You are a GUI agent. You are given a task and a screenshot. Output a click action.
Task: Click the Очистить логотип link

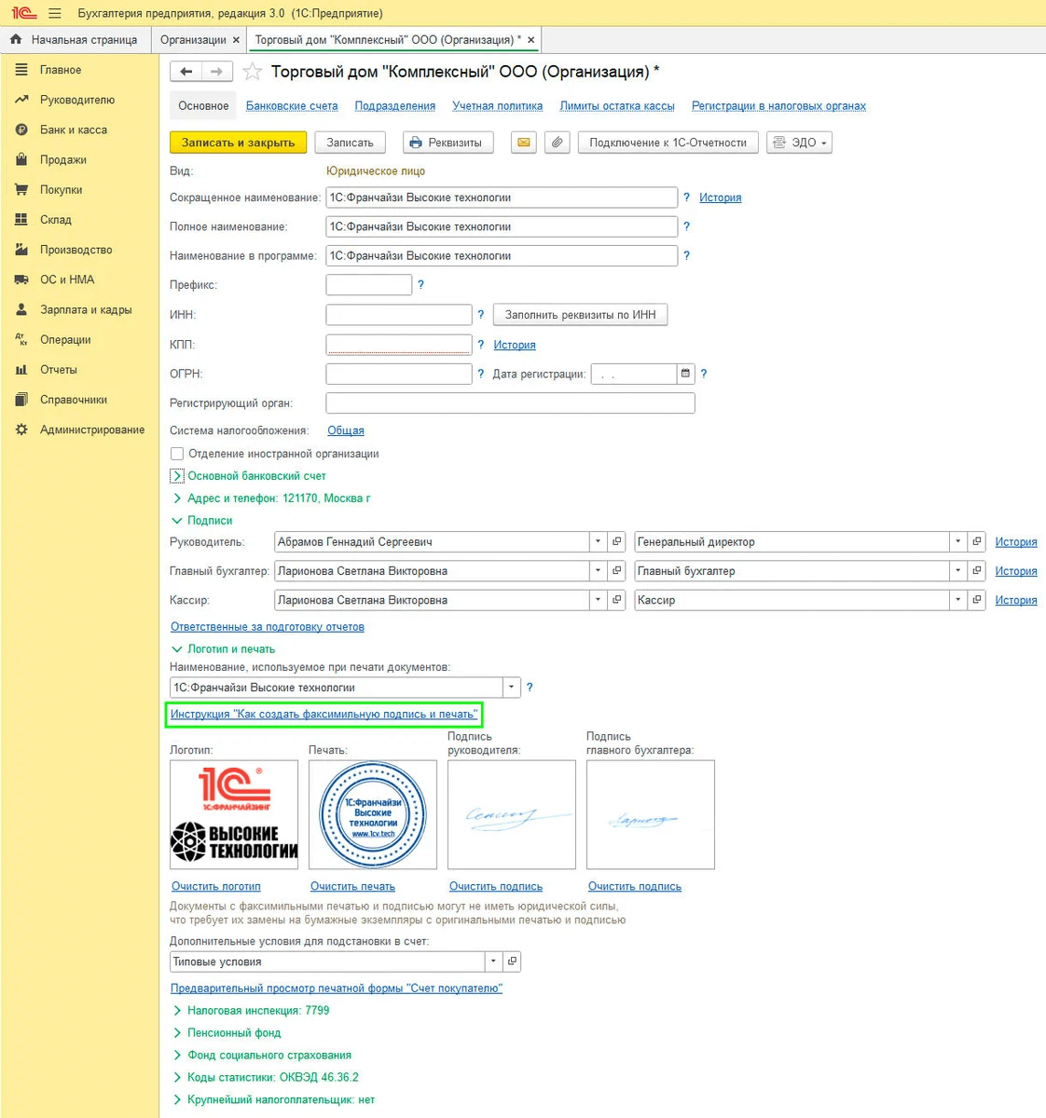coord(216,887)
